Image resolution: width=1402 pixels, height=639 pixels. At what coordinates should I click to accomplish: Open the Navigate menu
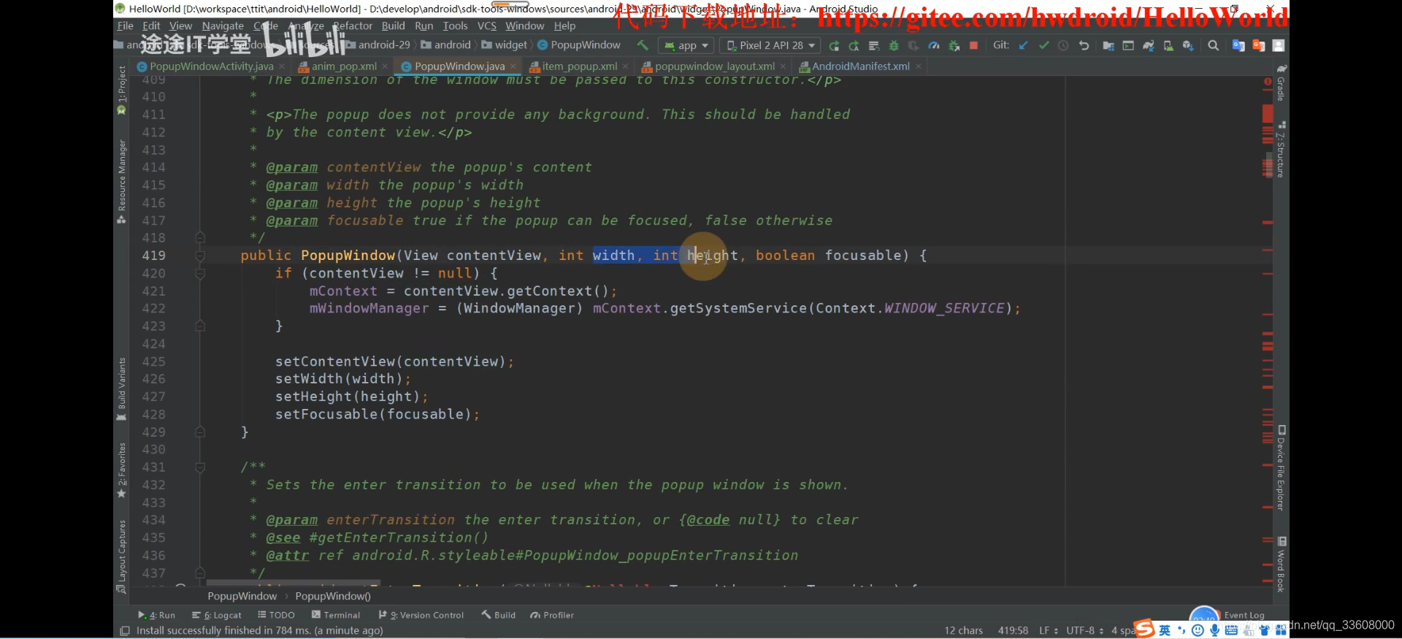click(x=223, y=26)
